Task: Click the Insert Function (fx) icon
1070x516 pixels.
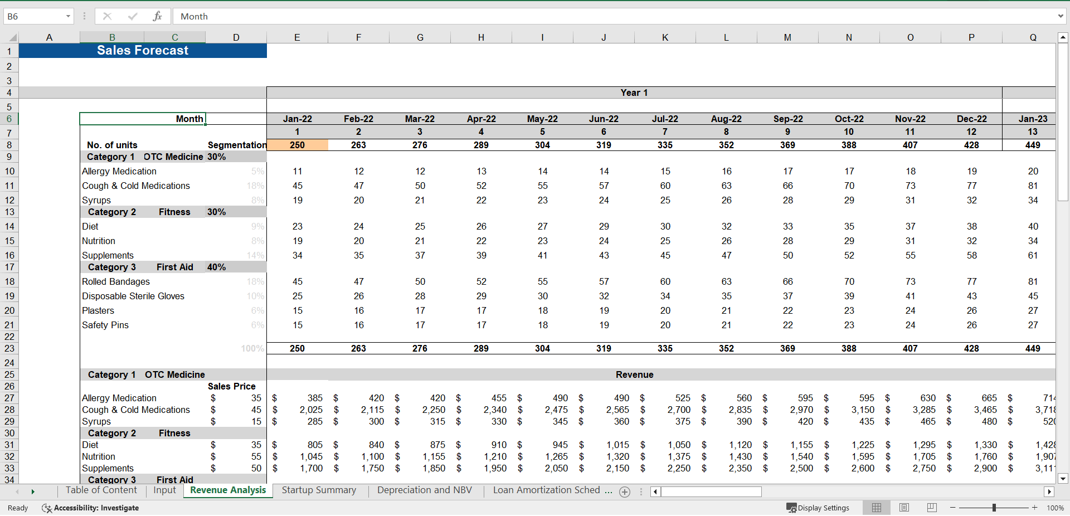Action: point(158,16)
